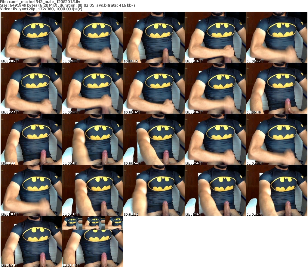Select the thumbnail stamped 00:00:54
Image resolution: width=308 pixels, height=267 pixels.
154,139
